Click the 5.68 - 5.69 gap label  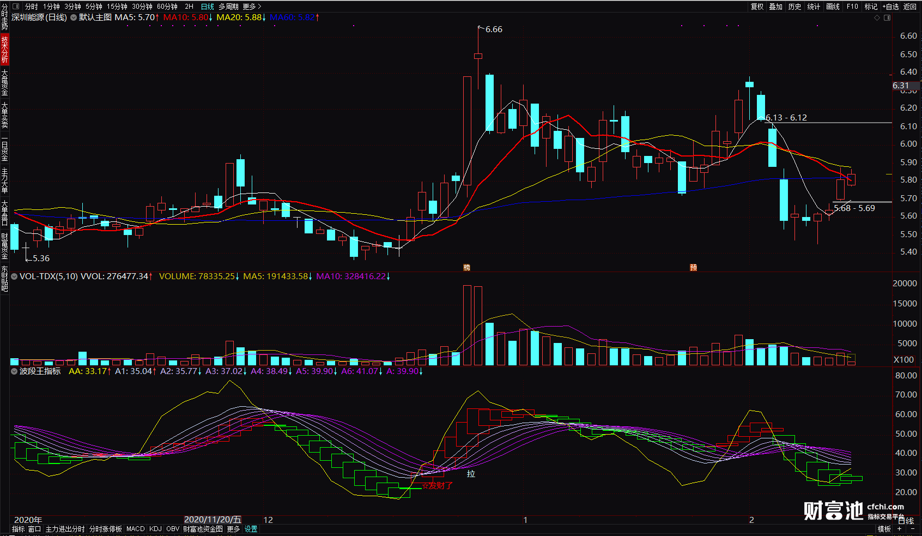pos(854,208)
